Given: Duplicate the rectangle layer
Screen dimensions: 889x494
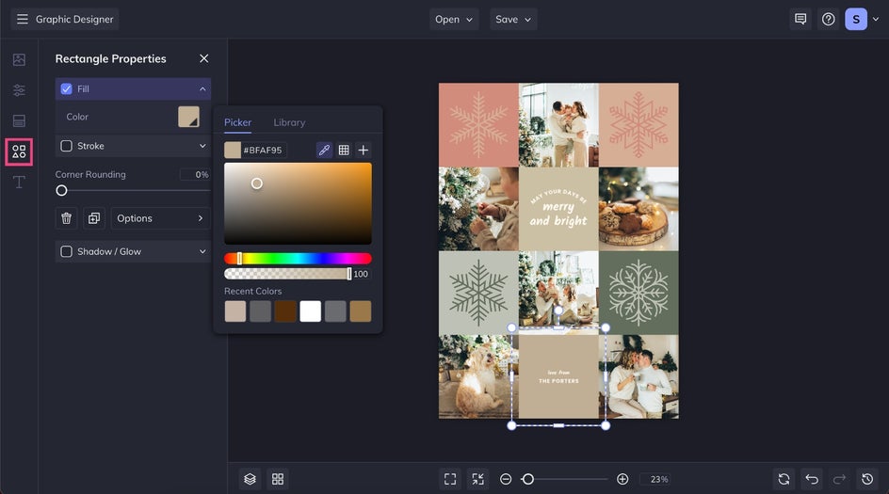Looking at the screenshot, I should pos(94,218).
